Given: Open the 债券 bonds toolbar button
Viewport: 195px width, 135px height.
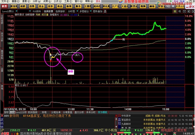Looking at the screenshot, I should pos(51,6).
